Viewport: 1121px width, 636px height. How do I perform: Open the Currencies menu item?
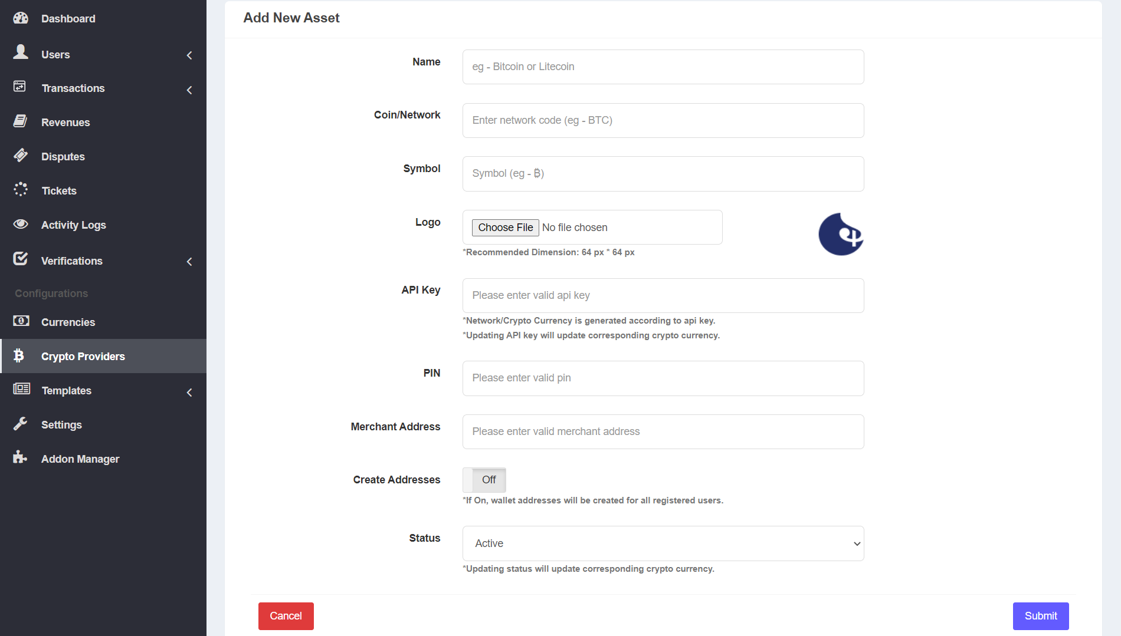point(68,322)
